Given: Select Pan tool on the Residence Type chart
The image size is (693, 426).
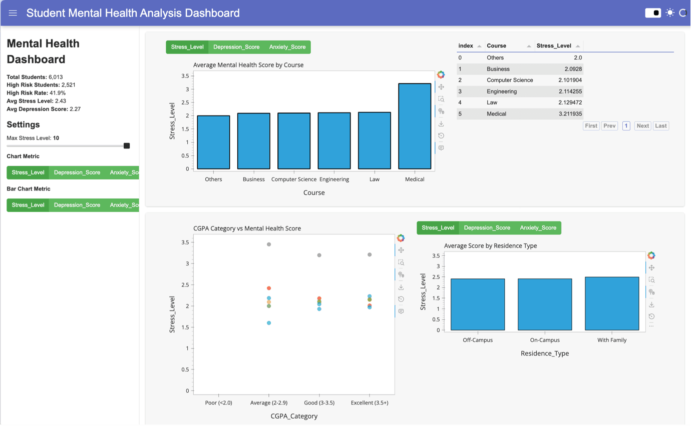Looking at the screenshot, I should pyautogui.click(x=654, y=268).
